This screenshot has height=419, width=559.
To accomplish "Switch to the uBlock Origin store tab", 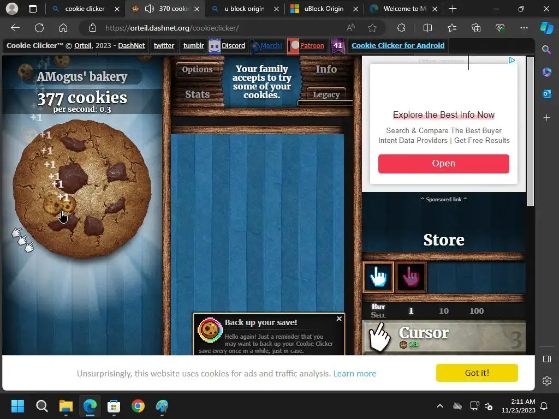I will coord(324,9).
